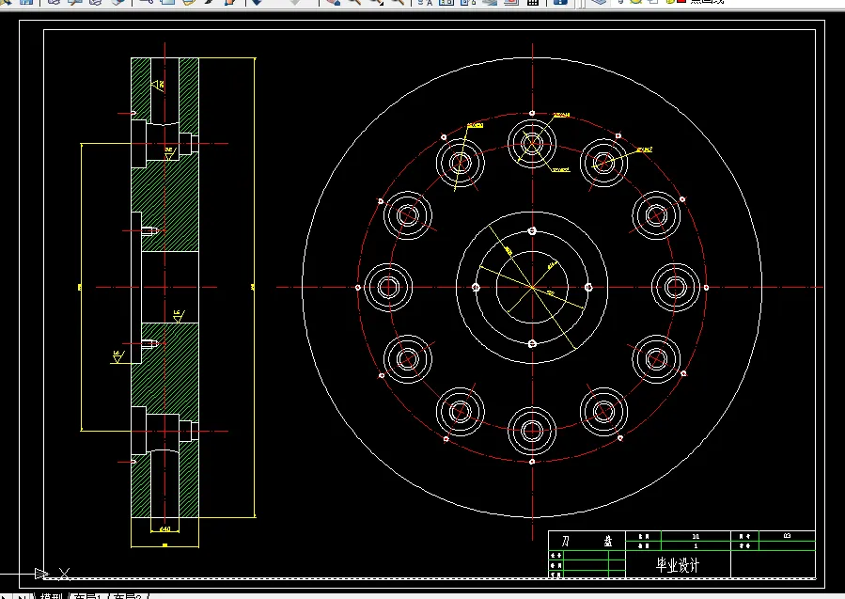This screenshot has height=599, width=845.
Task: Pick the small hole at bottom of hub circle
Action: point(532,344)
